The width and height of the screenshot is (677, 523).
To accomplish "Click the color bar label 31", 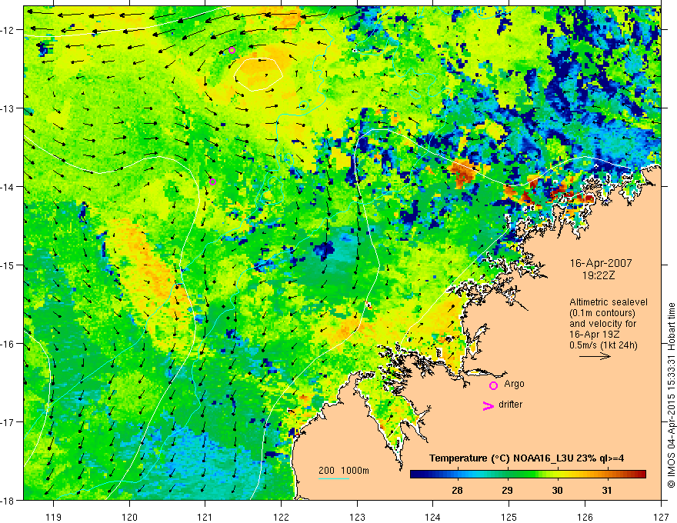I will [607, 490].
